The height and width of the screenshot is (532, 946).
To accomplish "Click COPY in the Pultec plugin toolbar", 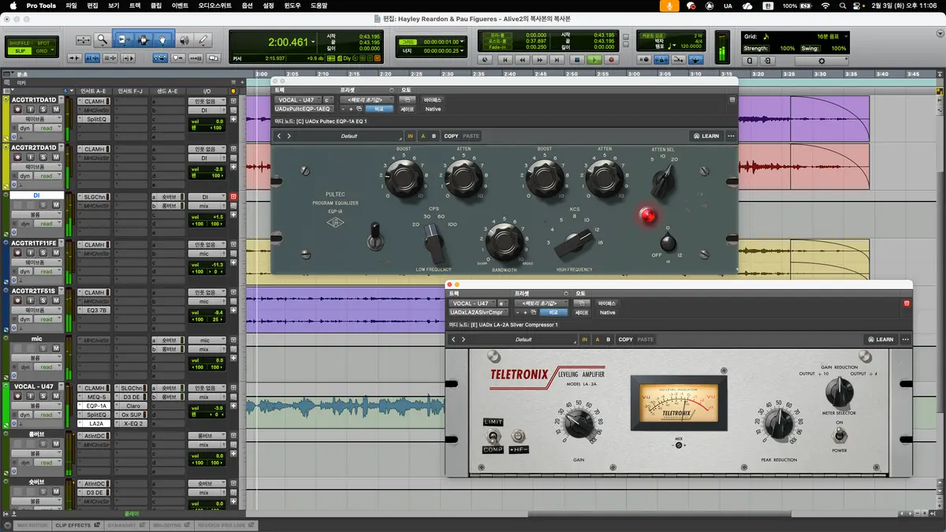I will 451,136.
